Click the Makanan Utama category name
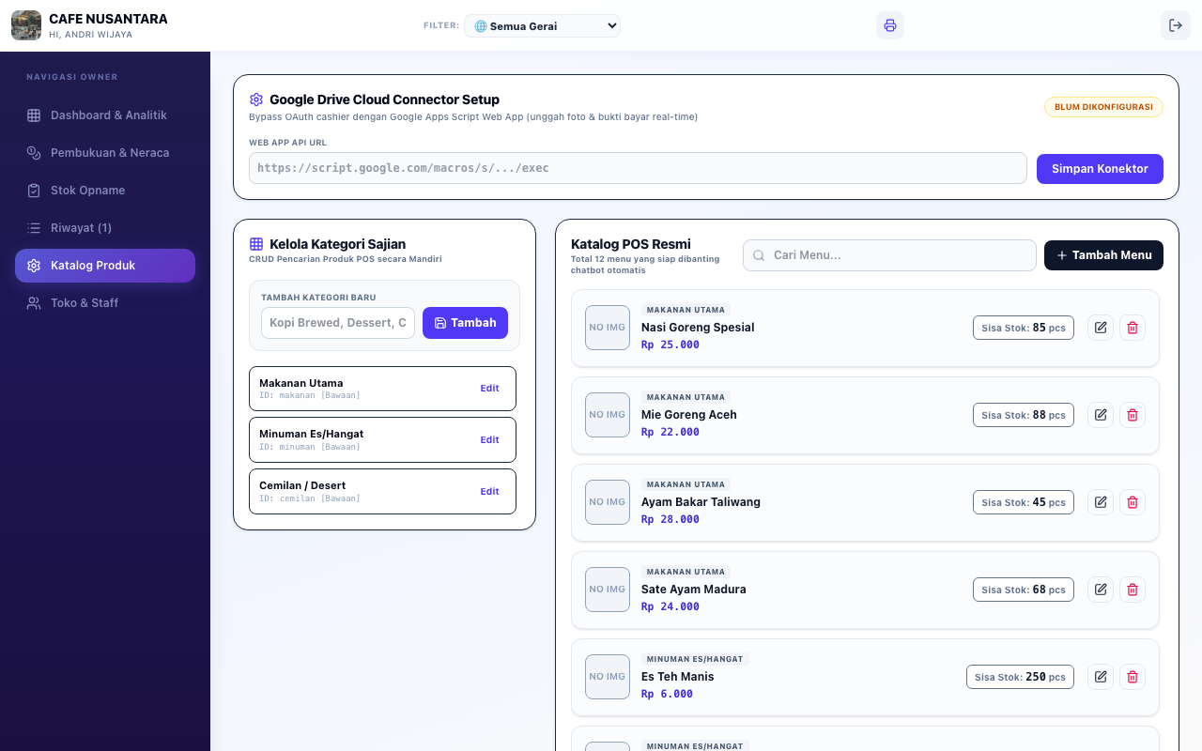Image resolution: width=1202 pixels, height=751 pixels. (x=301, y=383)
